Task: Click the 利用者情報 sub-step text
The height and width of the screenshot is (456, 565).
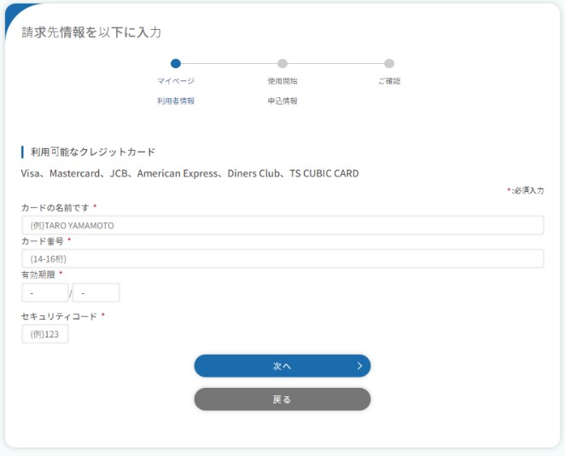Action: (x=176, y=101)
